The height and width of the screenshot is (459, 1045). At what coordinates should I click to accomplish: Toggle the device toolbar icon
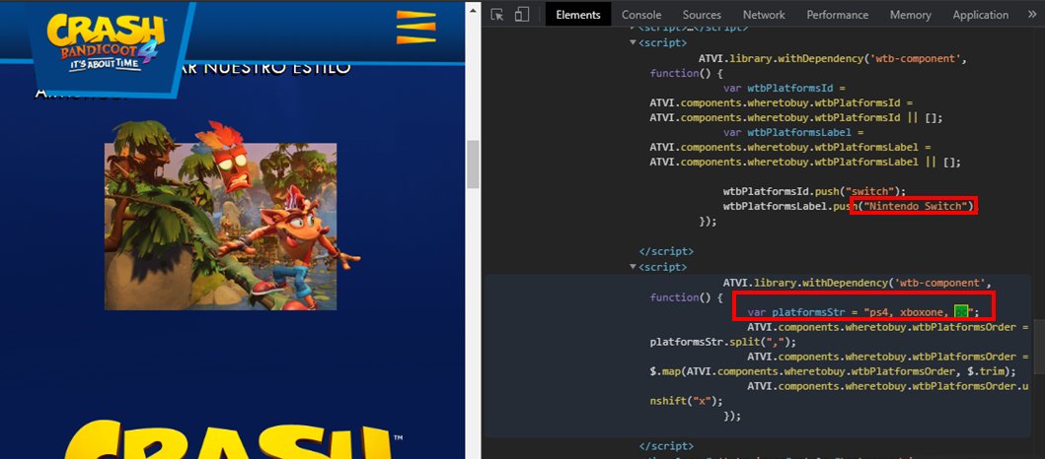click(x=522, y=15)
